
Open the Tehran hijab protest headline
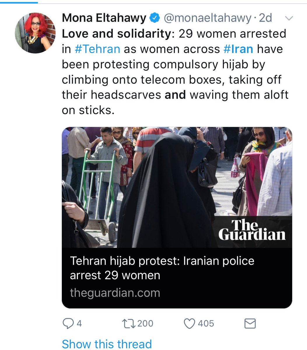coord(162,268)
